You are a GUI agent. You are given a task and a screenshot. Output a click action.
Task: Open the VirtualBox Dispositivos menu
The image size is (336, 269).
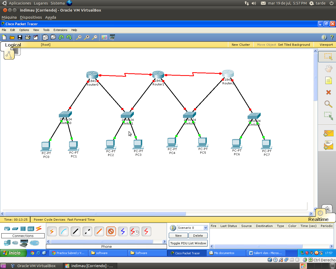31,17
